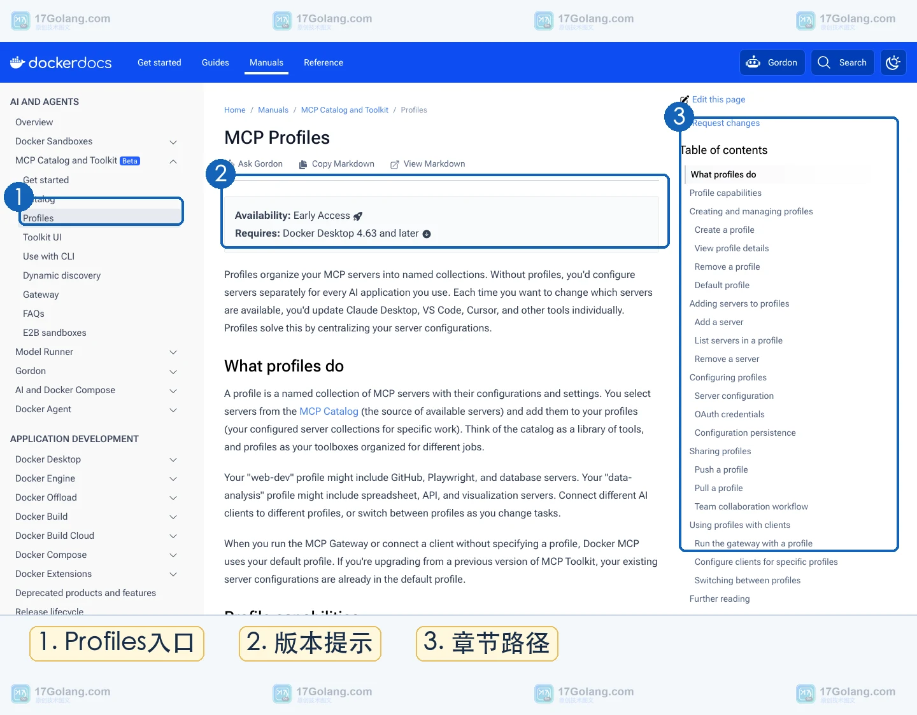Expand the Docker Sandboxes chevron
Screen dimensions: 917x715
[x=173, y=142]
